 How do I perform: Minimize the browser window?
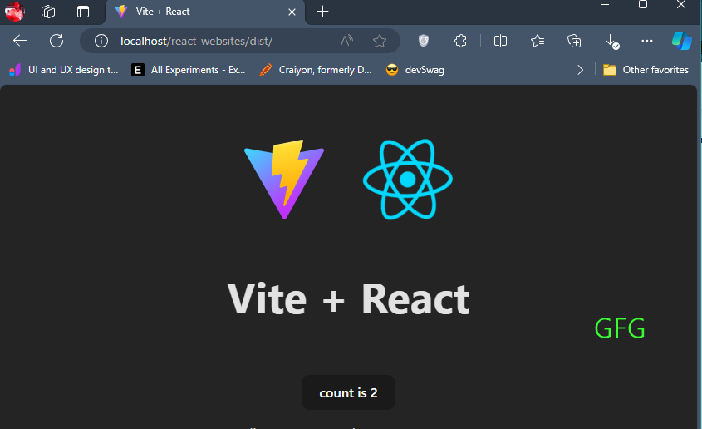605,5
